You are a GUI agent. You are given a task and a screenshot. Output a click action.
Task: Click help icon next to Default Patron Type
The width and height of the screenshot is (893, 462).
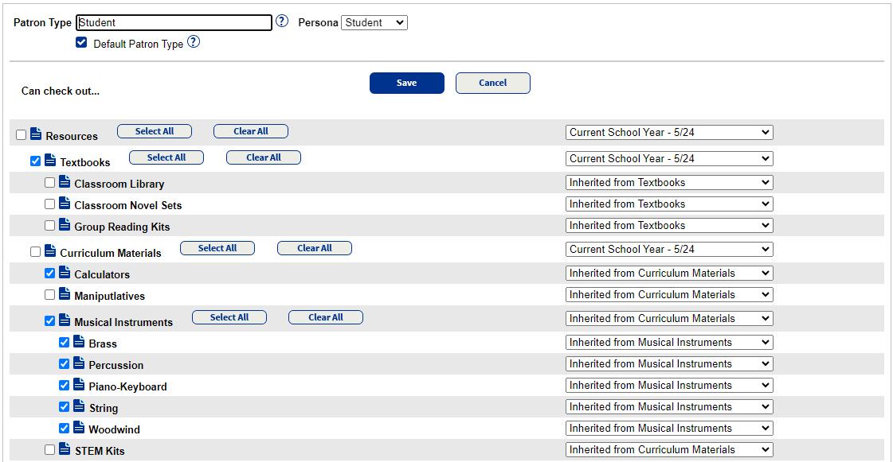(193, 43)
